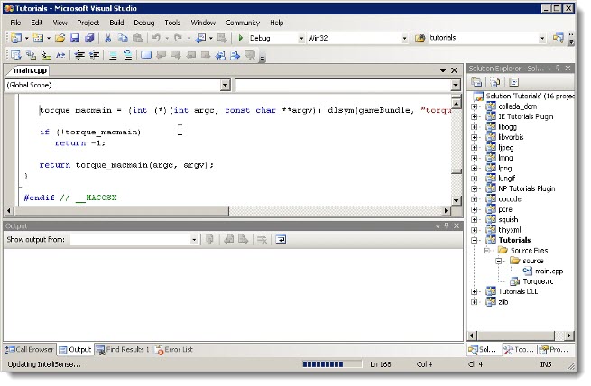This screenshot has width=591, height=386.
Task: Start debugging with the green play arrow
Action: click(x=241, y=39)
